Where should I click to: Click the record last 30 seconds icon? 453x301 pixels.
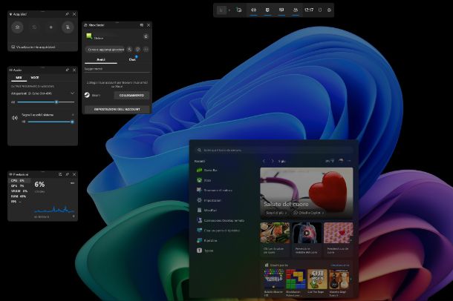point(34,27)
